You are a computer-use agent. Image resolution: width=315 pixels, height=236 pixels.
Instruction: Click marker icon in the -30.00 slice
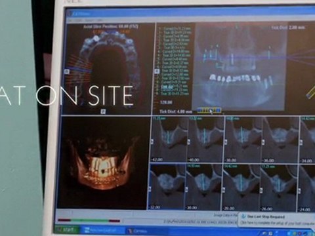186,189
